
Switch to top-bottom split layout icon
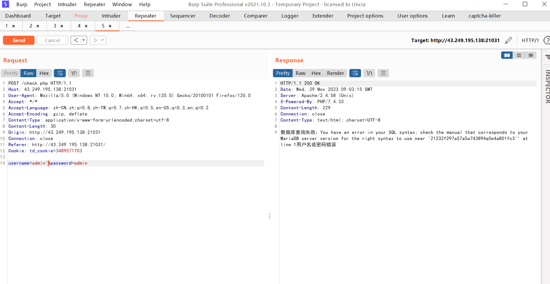click(x=519, y=55)
